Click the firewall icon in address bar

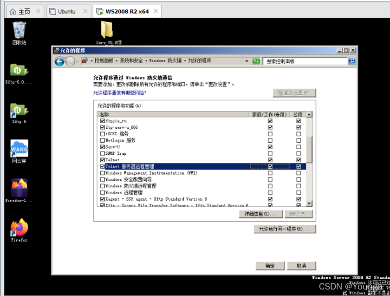coord(85,61)
